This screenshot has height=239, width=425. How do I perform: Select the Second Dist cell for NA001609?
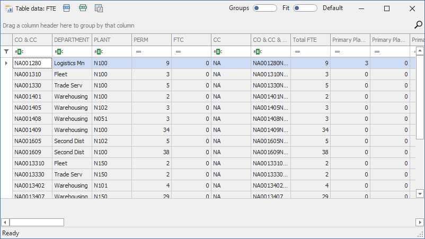click(x=72, y=152)
